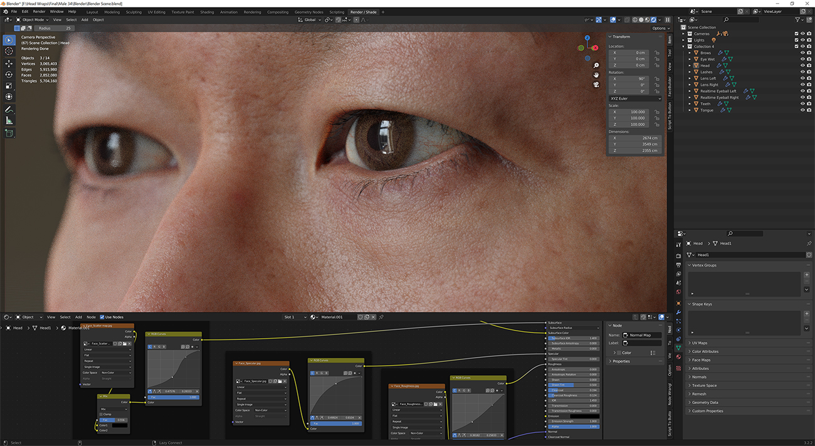
Task: Toggle camera view with the viewport camera icon
Action: 596,85
